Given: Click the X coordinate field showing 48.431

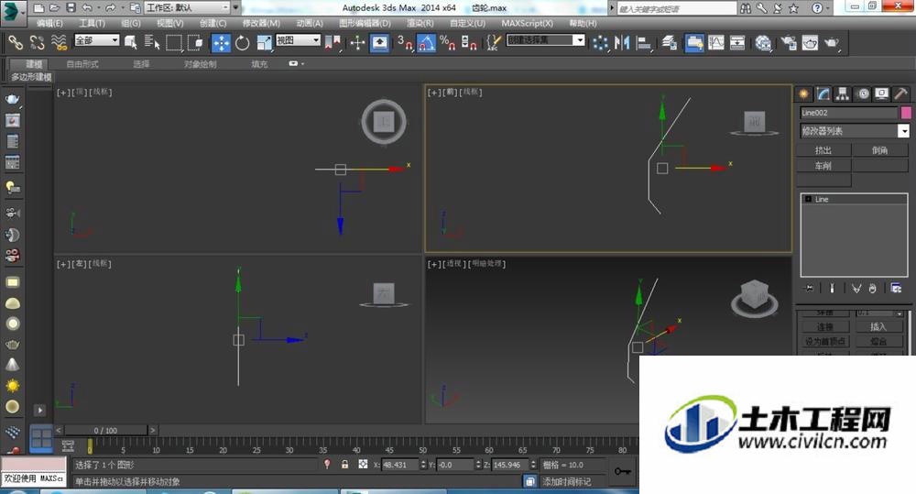Looking at the screenshot, I should coord(399,465).
